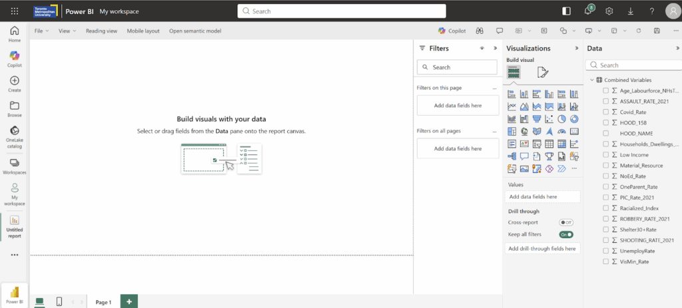This screenshot has width=682, height=308.
Task: Disable the Keep all filters toggle
Action: point(566,234)
